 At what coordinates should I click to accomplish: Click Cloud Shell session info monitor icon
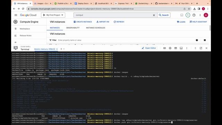click(x=181, y=48)
